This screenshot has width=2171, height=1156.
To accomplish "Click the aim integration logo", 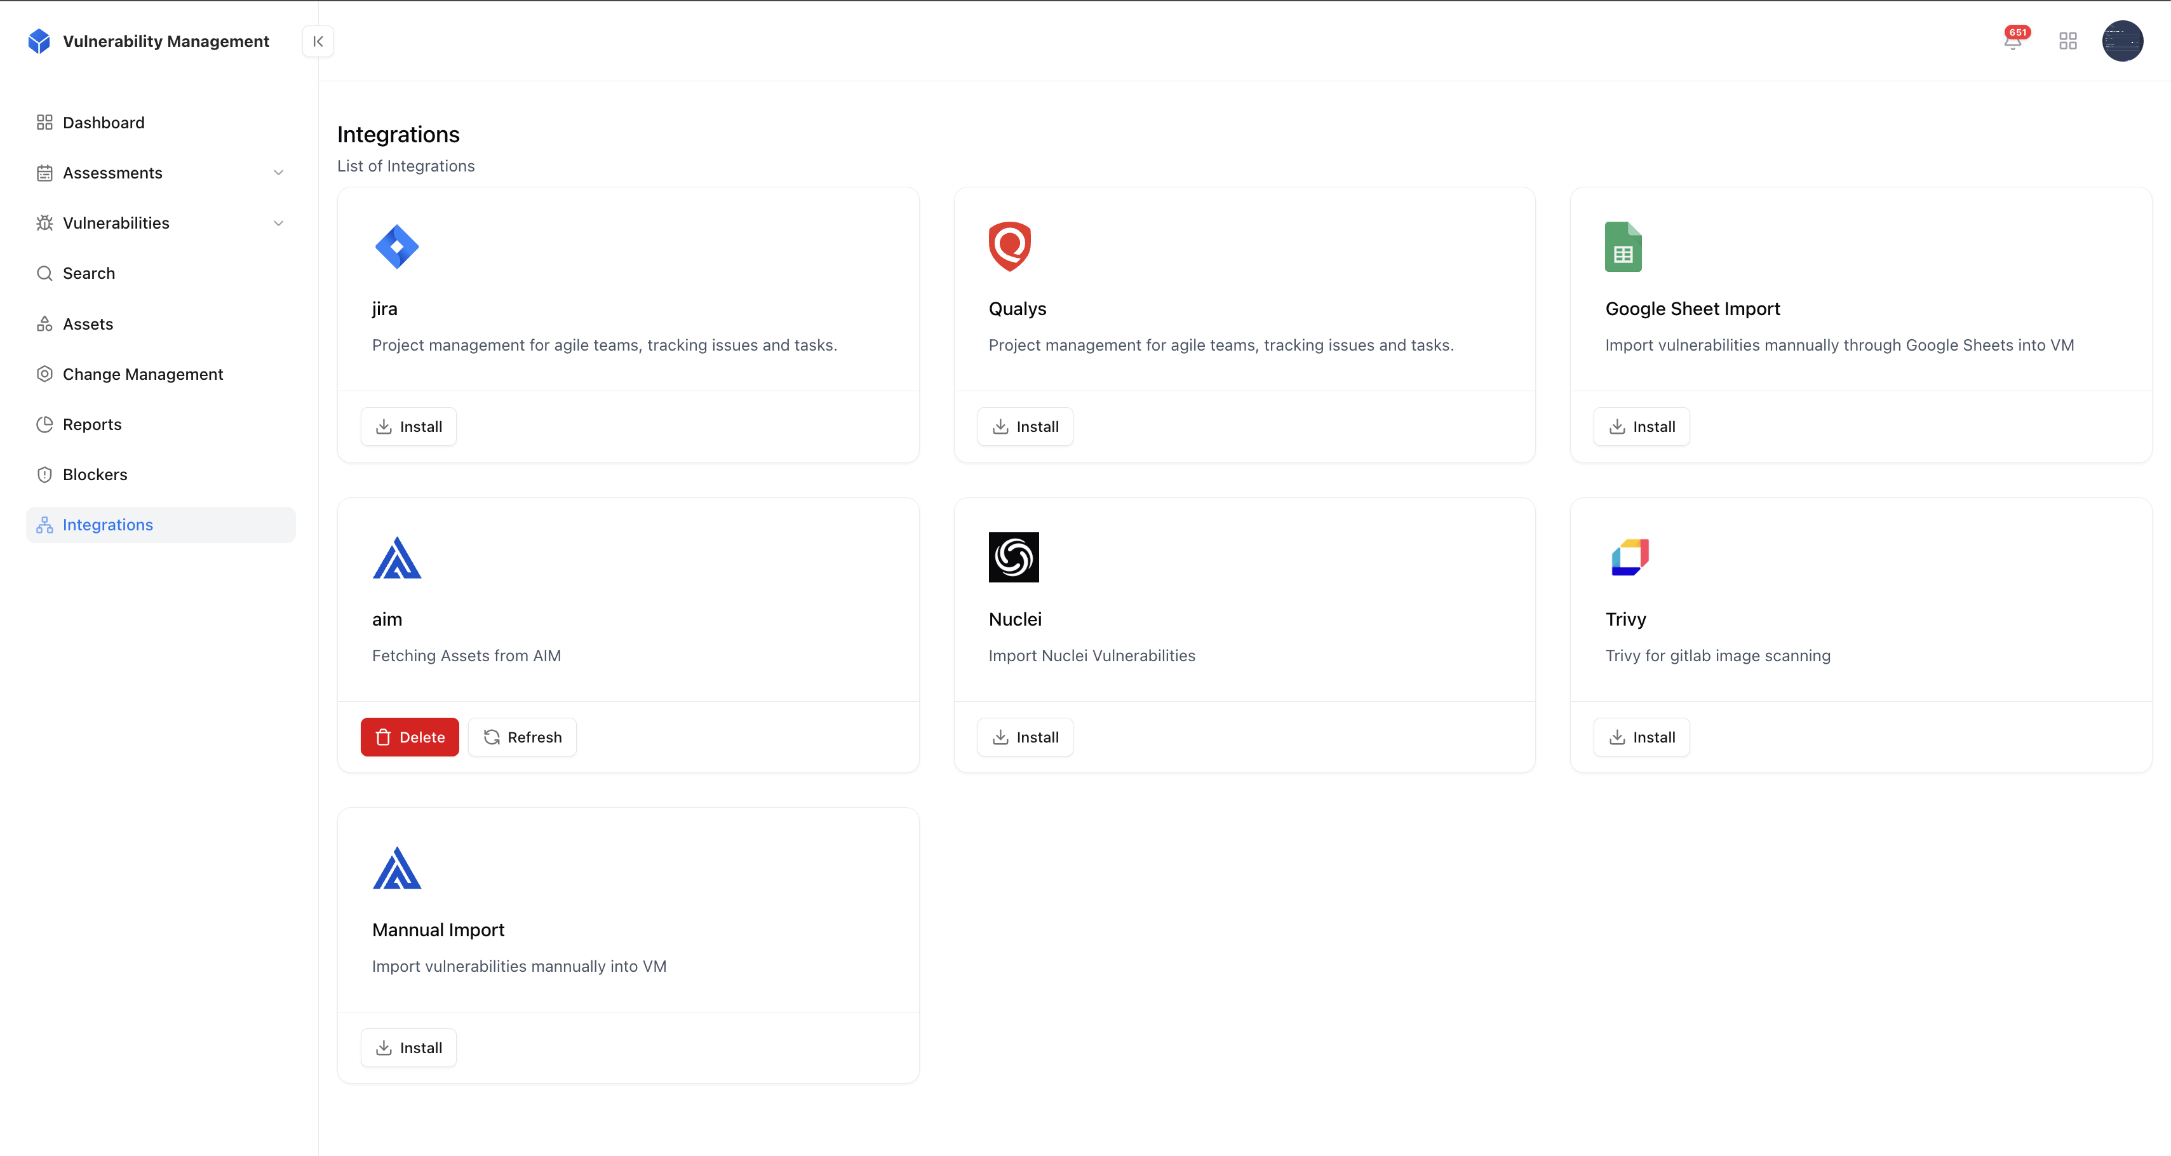I will (x=397, y=557).
